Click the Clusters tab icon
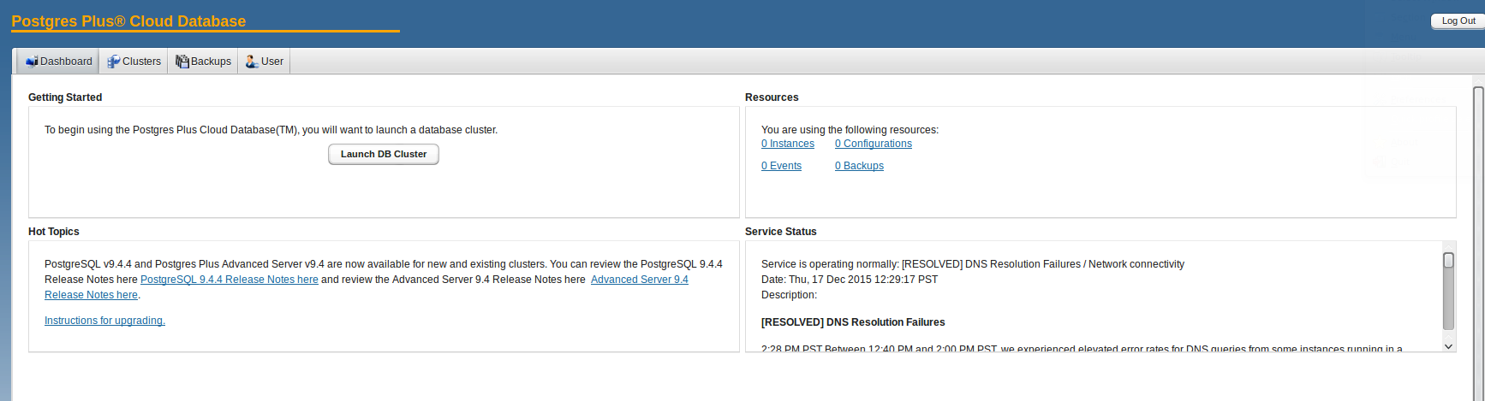Image resolution: width=1485 pixels, height=401 pixels. pos(113,62)
